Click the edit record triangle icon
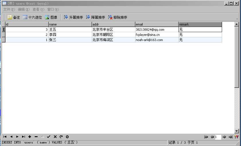The image size is (241, 146). (42, 137)
